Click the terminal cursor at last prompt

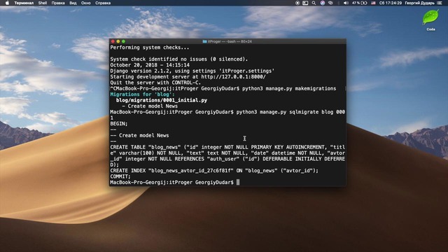[x=238, y=182]
